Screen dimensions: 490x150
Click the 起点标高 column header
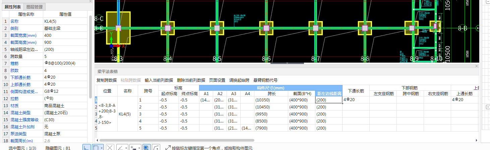pyautogui.click(x=168, y=93)
